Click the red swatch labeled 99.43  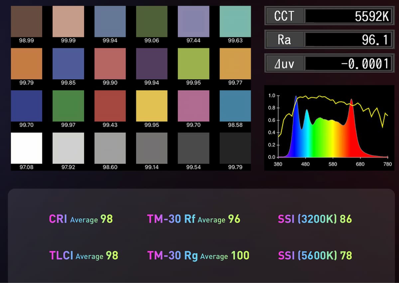[110, 106]
